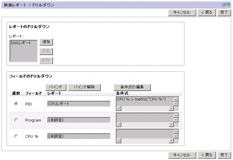233x160 pixels.
Task: Click the Program row (未設定) report field
Action: 79,120
